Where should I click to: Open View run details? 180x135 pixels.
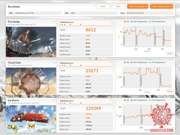coord(137,6)
